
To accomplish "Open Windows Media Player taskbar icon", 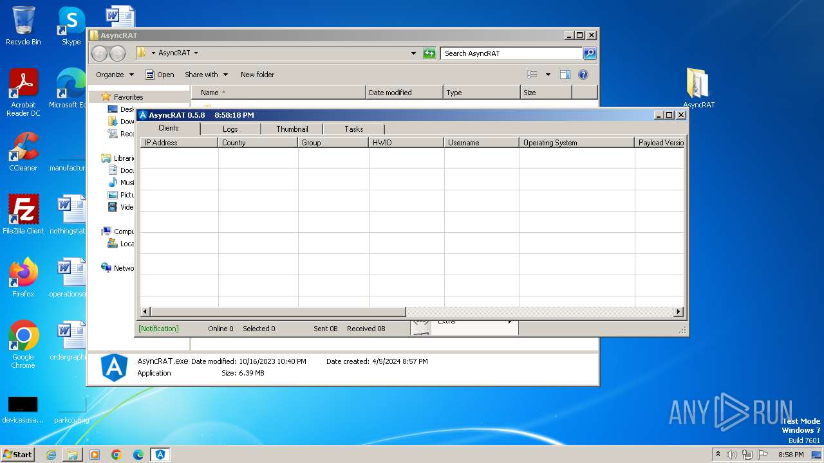I will coord(95,455).
